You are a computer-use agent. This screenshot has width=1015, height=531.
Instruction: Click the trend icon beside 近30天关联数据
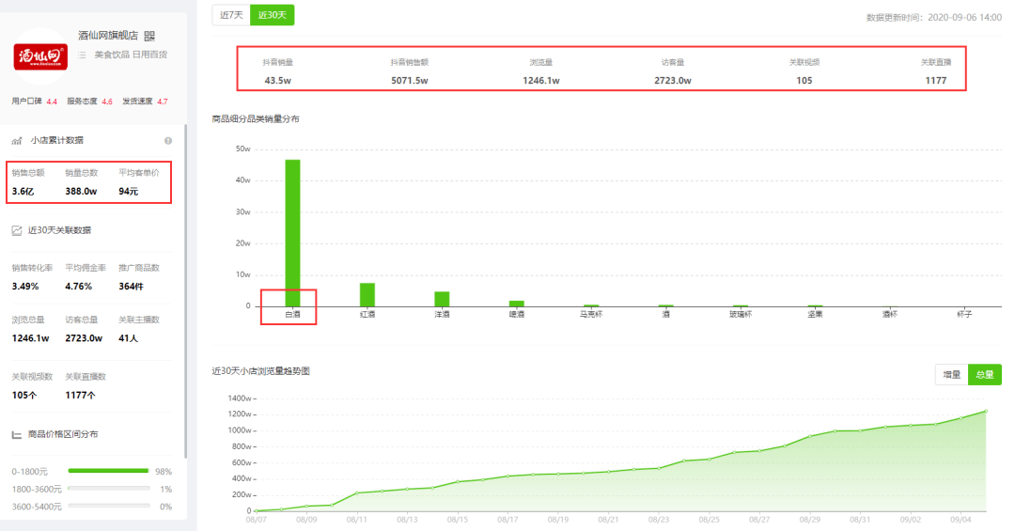coord(17,230)
